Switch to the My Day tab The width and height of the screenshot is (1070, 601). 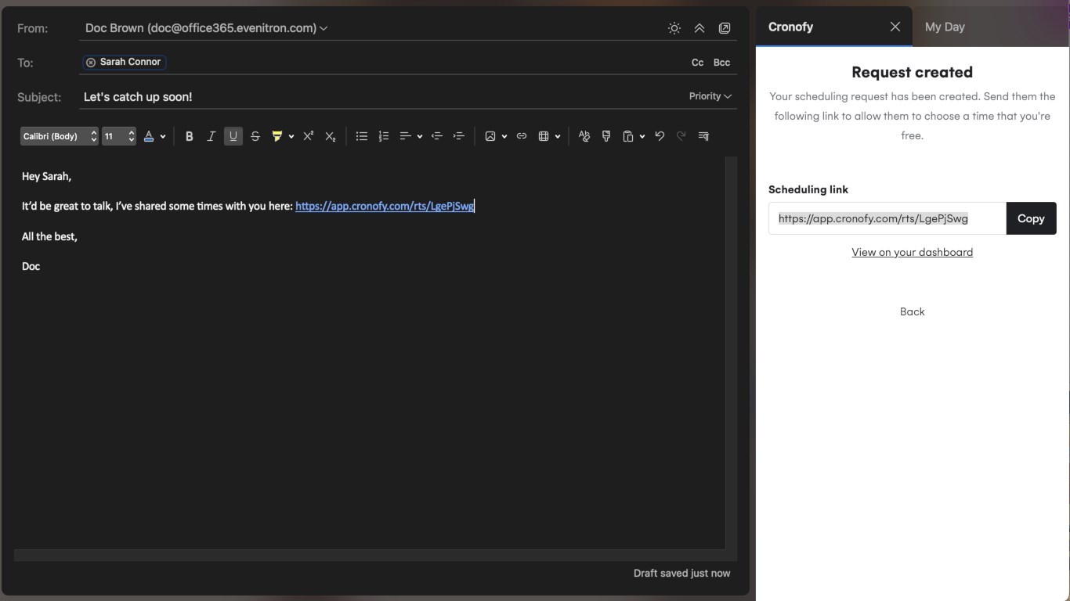click(x=945, y=27)
